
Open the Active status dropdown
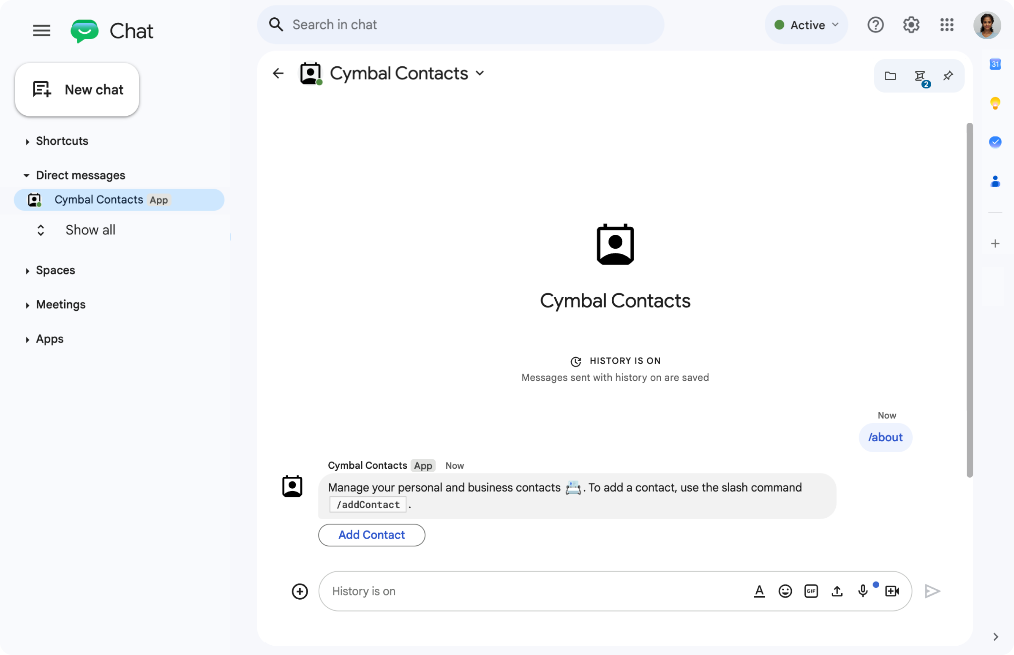click(x=806, y=24)
